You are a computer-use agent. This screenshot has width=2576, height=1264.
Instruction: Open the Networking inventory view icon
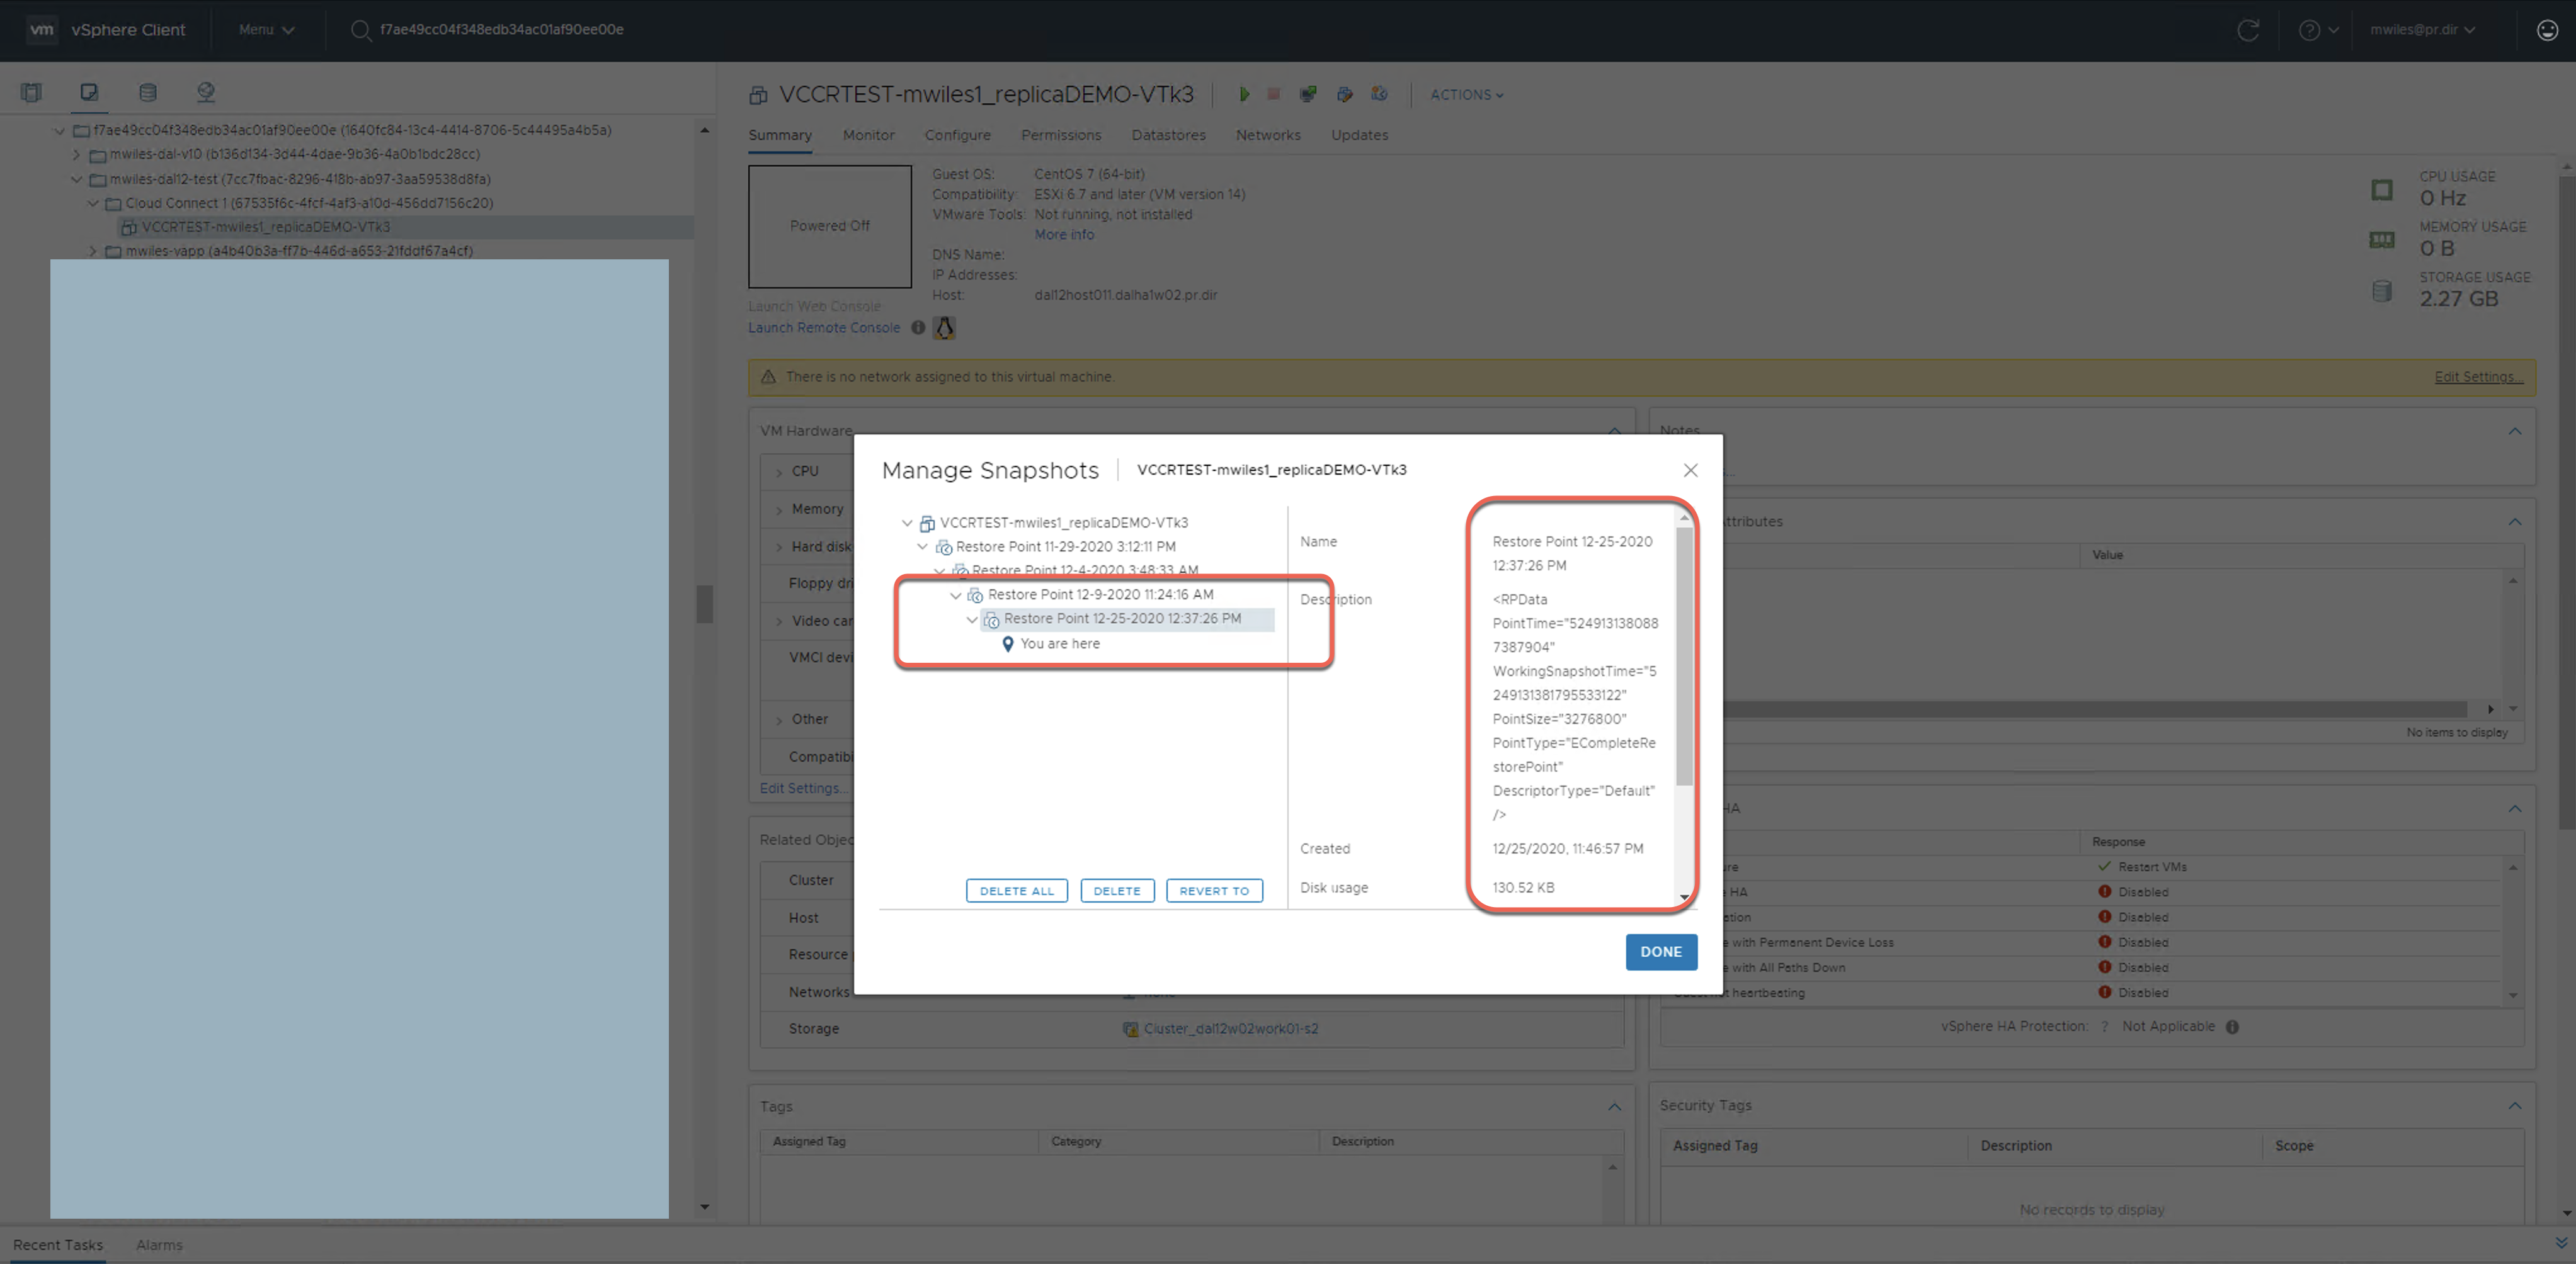pos(206,92)
